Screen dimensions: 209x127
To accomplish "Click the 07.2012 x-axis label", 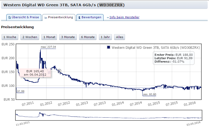I will [x=64, y=104].
